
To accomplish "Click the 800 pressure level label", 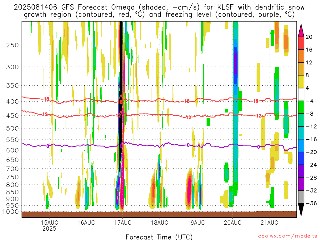I will 12,185.
